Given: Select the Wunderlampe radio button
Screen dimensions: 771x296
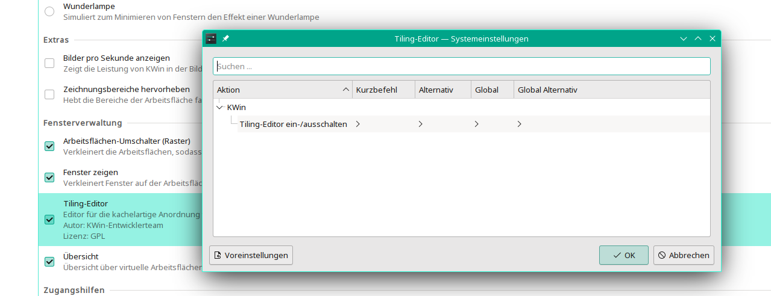Looking at the screenshot, I should click(x=49, y=11).
